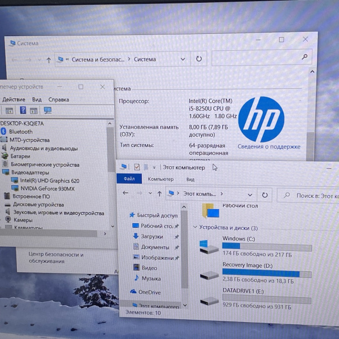Select MTD-устройства category
Screen dimensions: 339x339
[x=29, y=140]
